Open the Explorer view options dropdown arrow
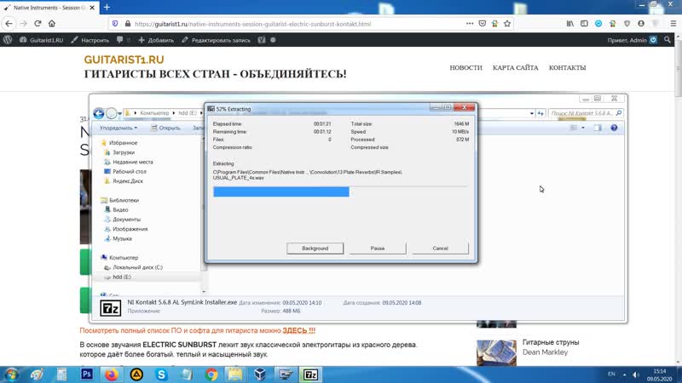 pyautogui.click(x=583, y=128)
